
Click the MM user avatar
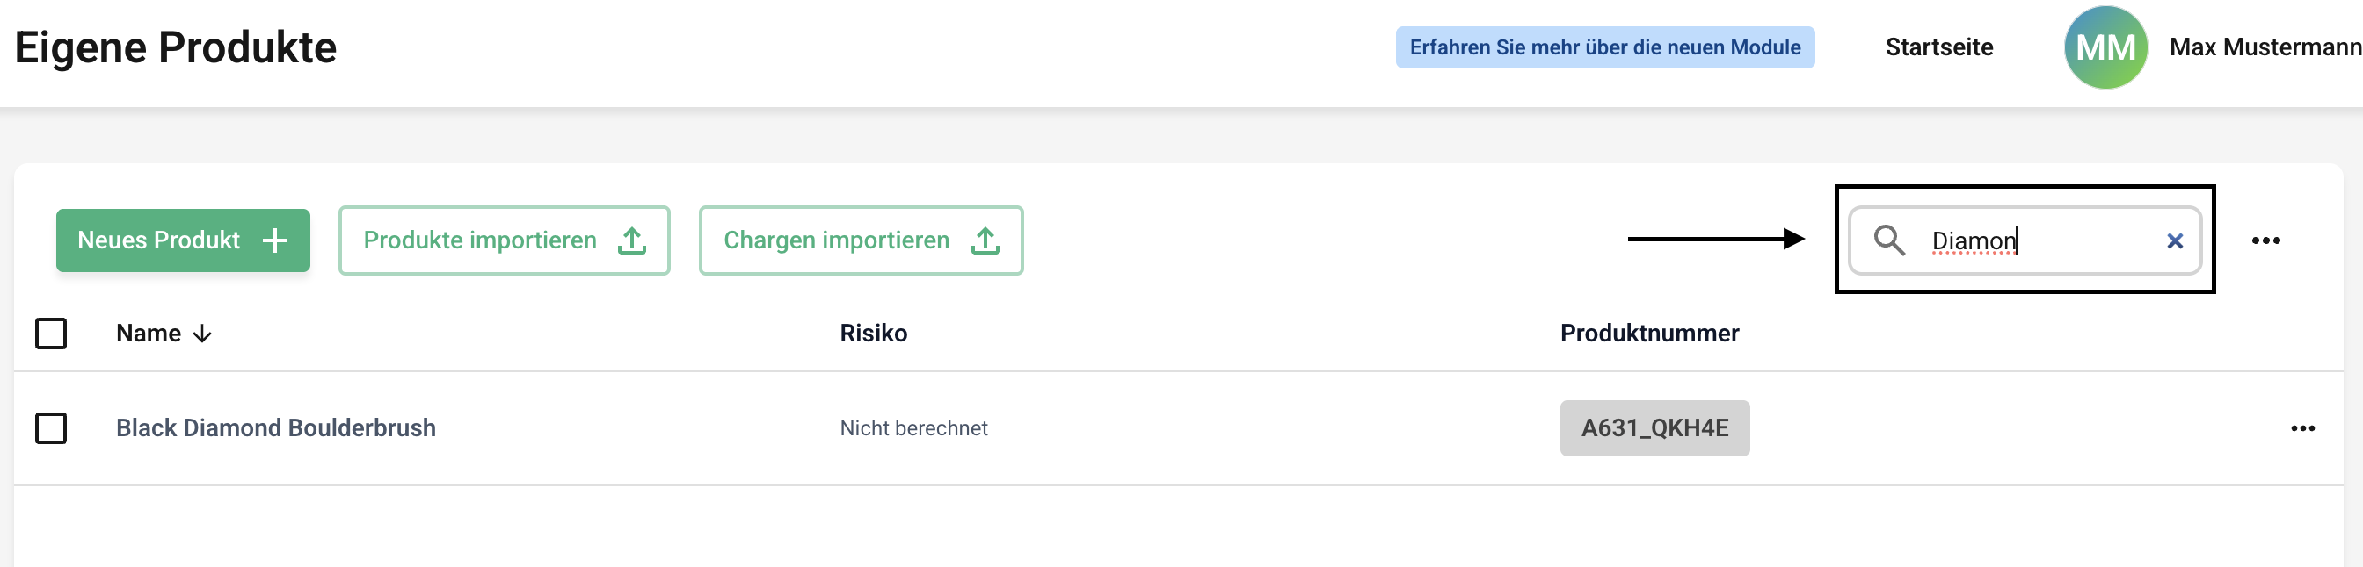[2105, 47]
